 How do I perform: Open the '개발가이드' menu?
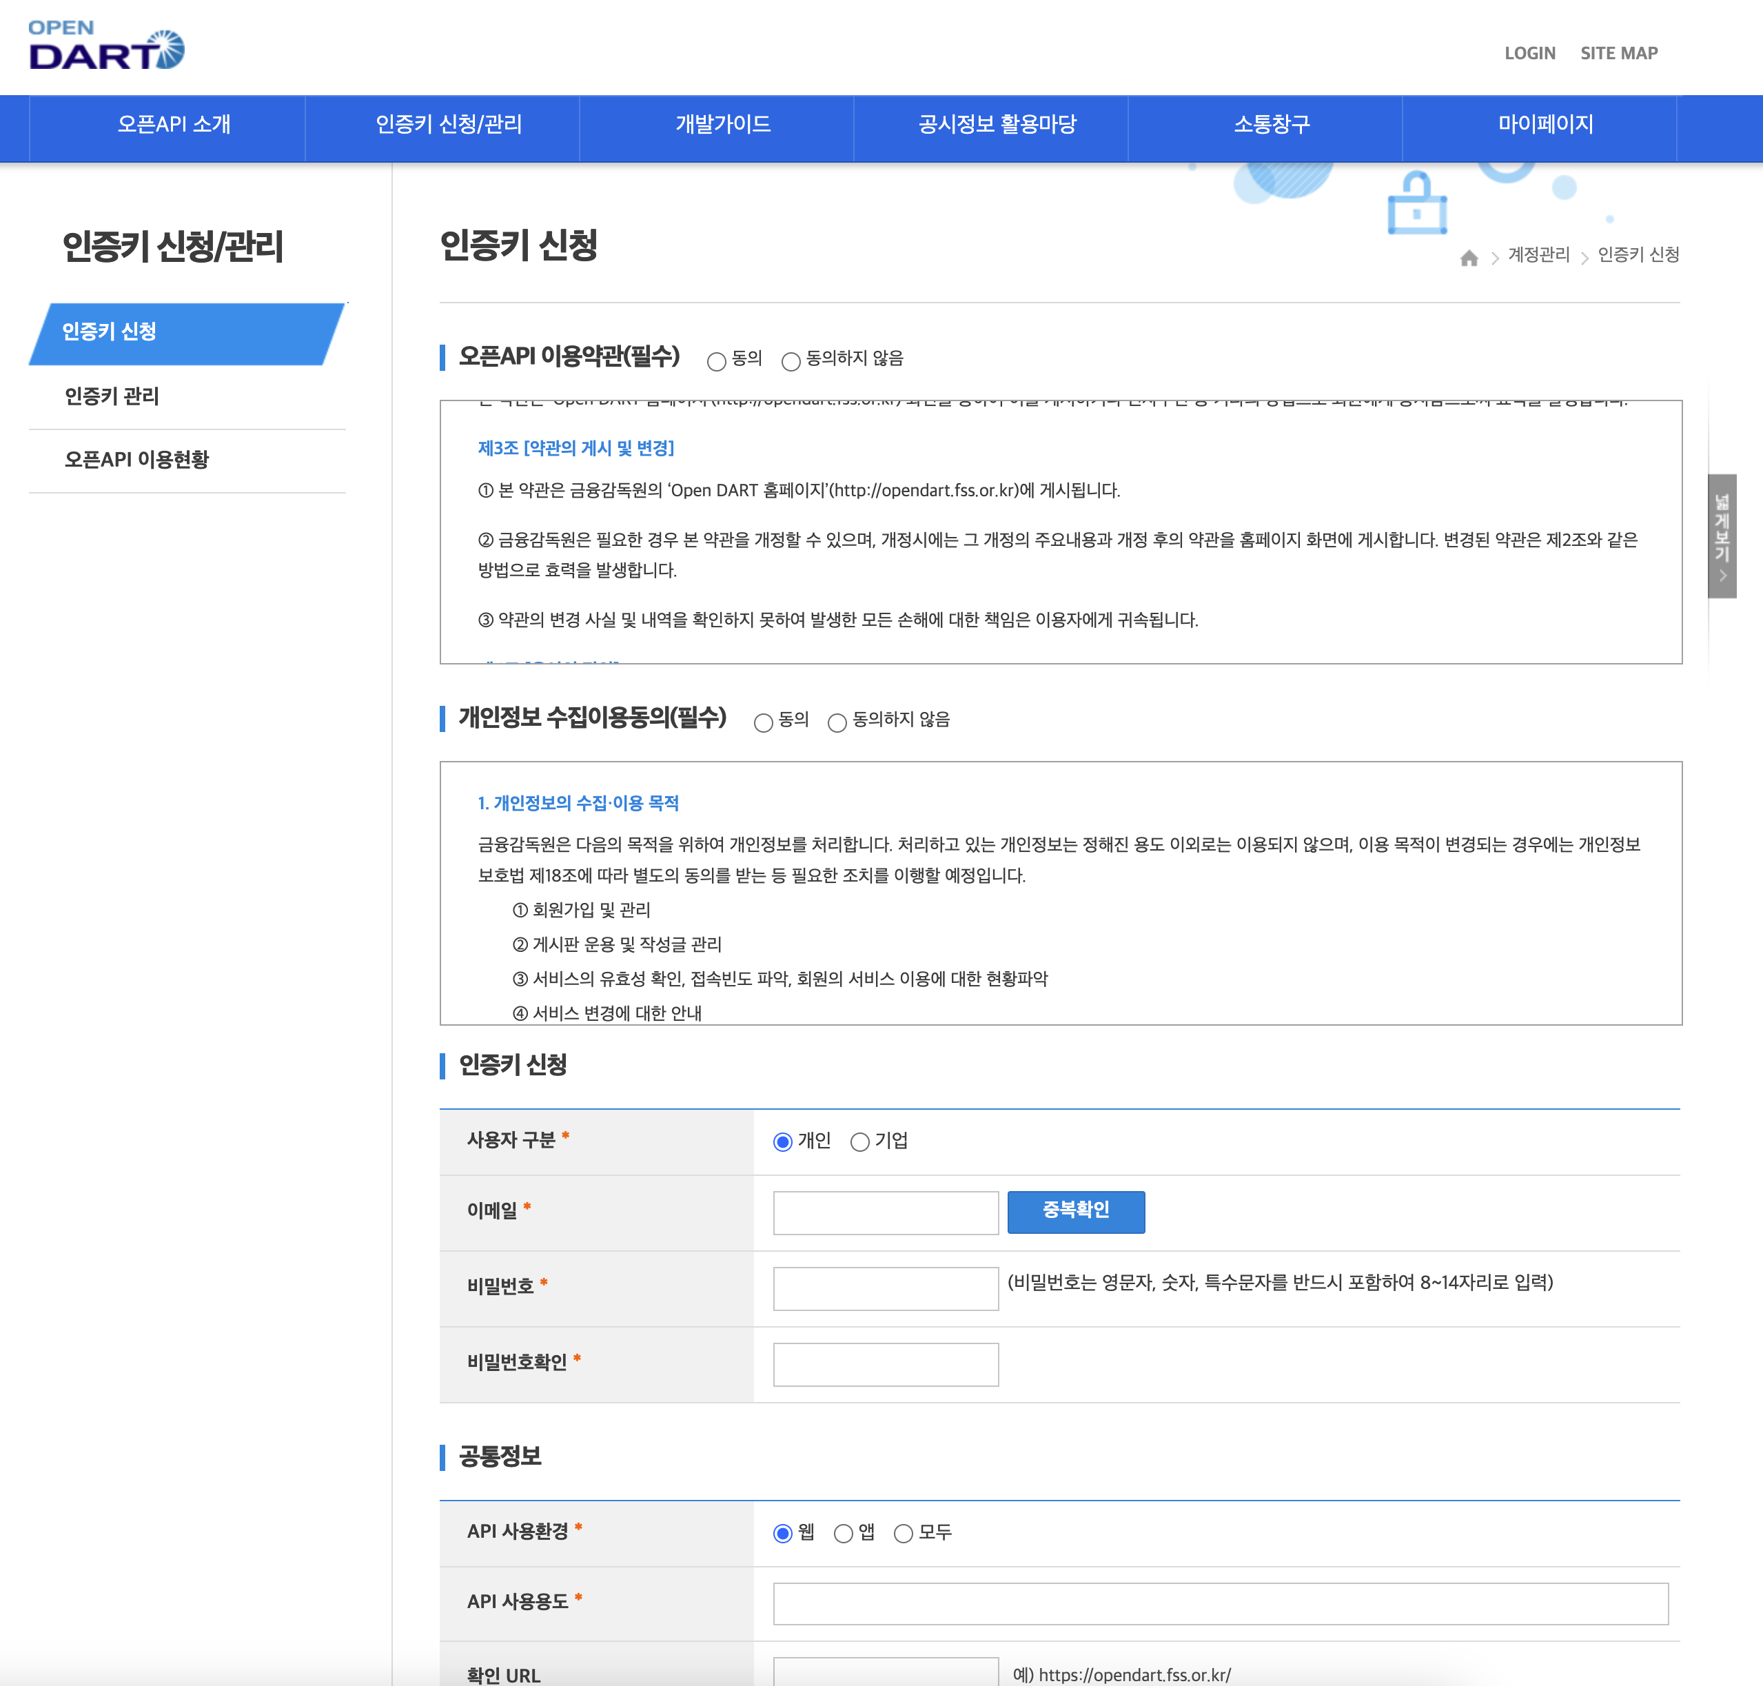tap(722, 124)
